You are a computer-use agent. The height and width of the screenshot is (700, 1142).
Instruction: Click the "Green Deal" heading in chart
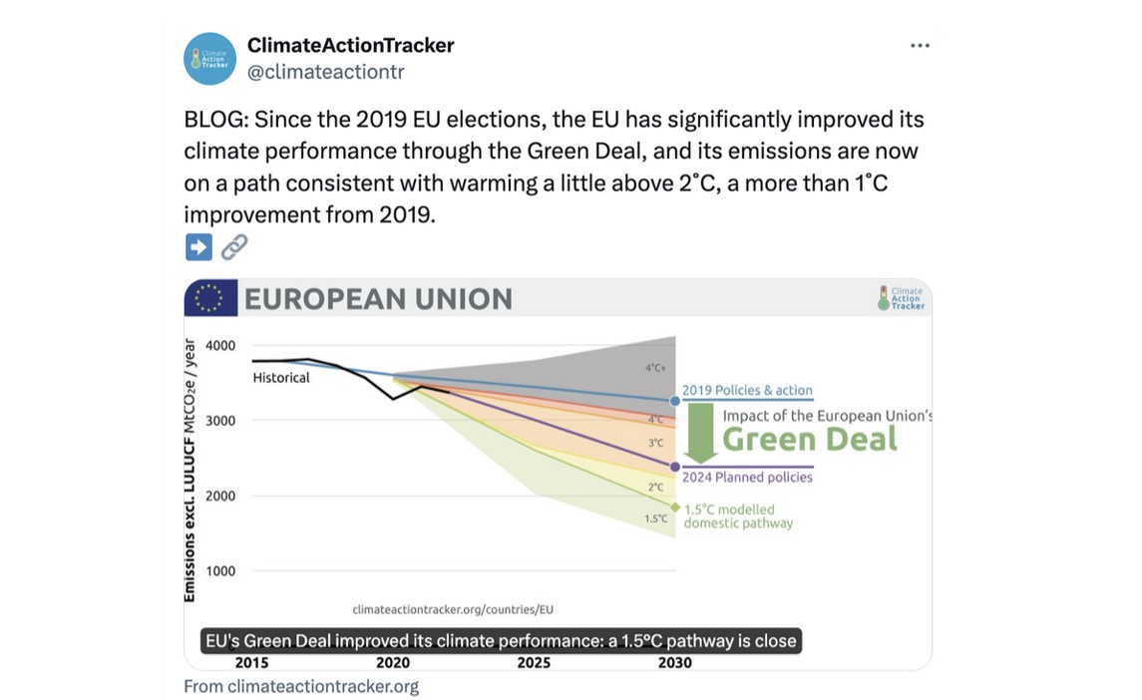pos(809,439)
